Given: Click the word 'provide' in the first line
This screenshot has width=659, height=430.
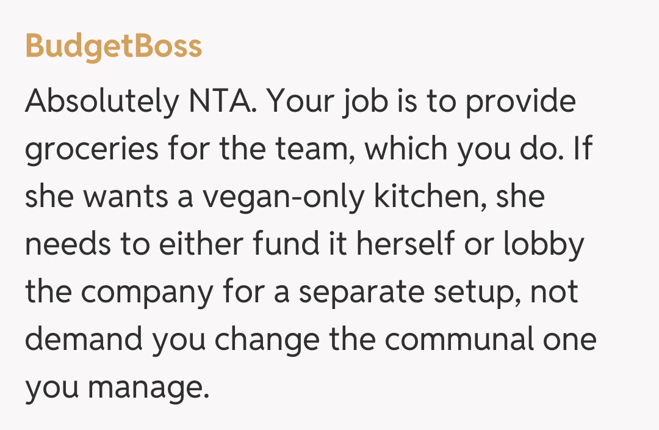Looking at the screenshot, I should (520, 103).
